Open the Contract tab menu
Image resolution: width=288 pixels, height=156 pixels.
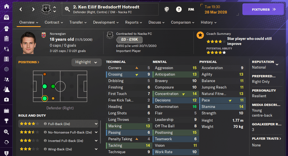tap(54, 22)
